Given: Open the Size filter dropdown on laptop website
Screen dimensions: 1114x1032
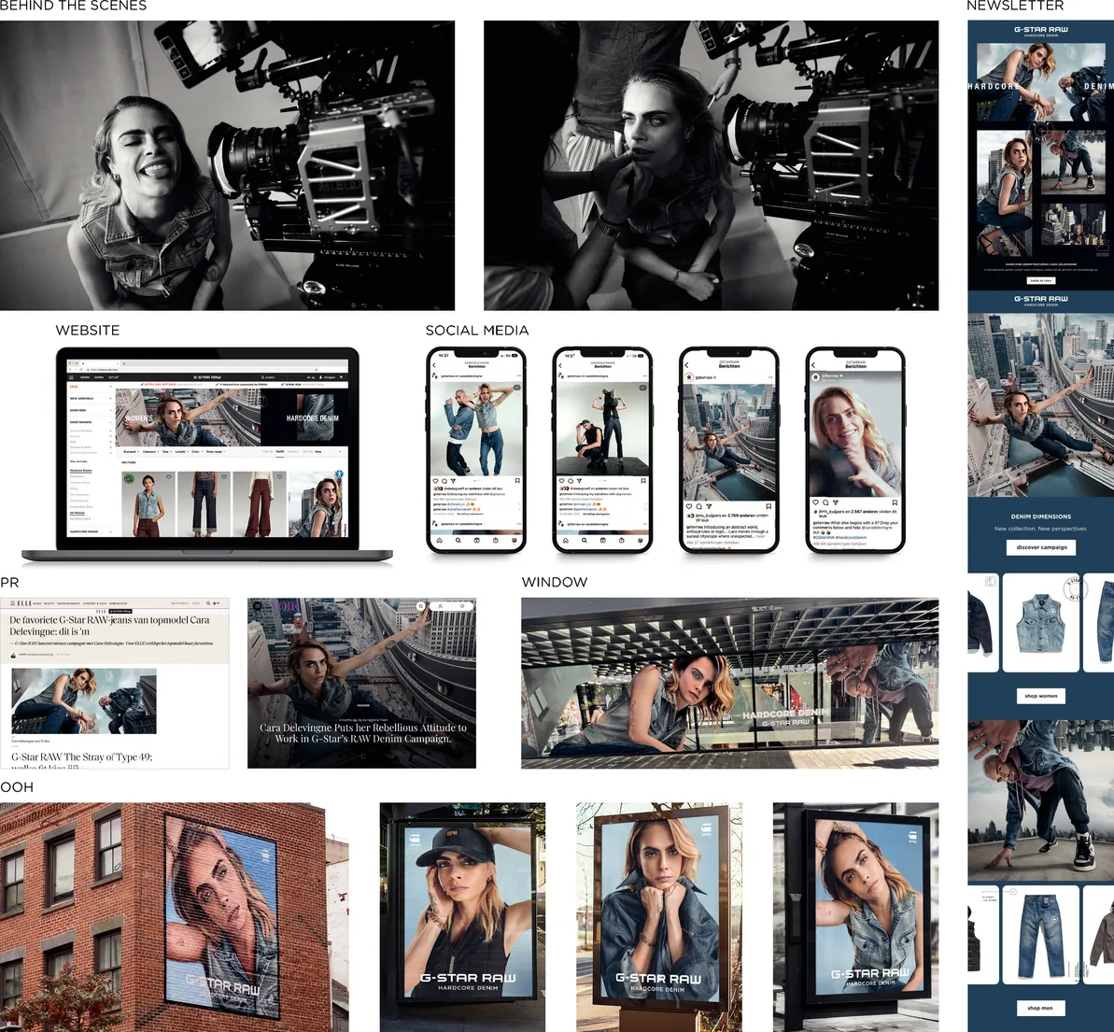Looking at the screenshot, I should tap(167, 451).
